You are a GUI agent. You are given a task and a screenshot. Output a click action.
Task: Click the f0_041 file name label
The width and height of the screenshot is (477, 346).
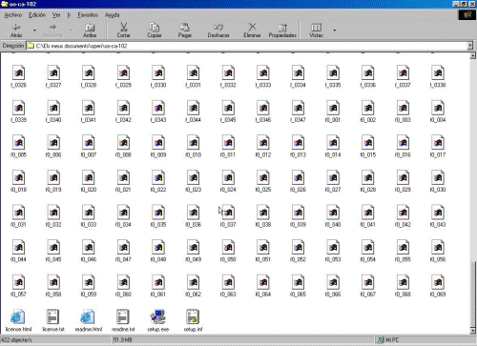[x=368, y=225]
